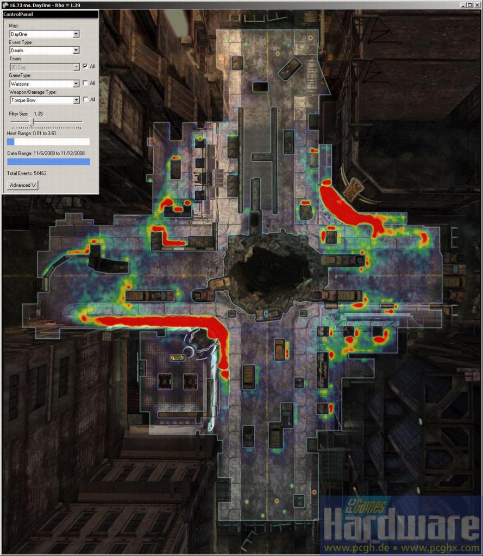Check the GameType All checkbox
The image size is (483, 556).
click(85, 83)
